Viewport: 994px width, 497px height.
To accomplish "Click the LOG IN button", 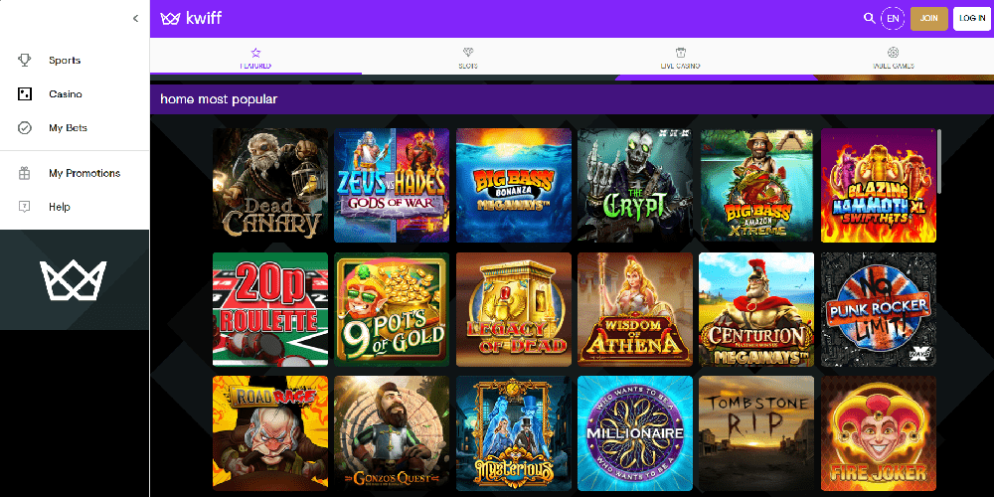I will [x=972, y=18].
